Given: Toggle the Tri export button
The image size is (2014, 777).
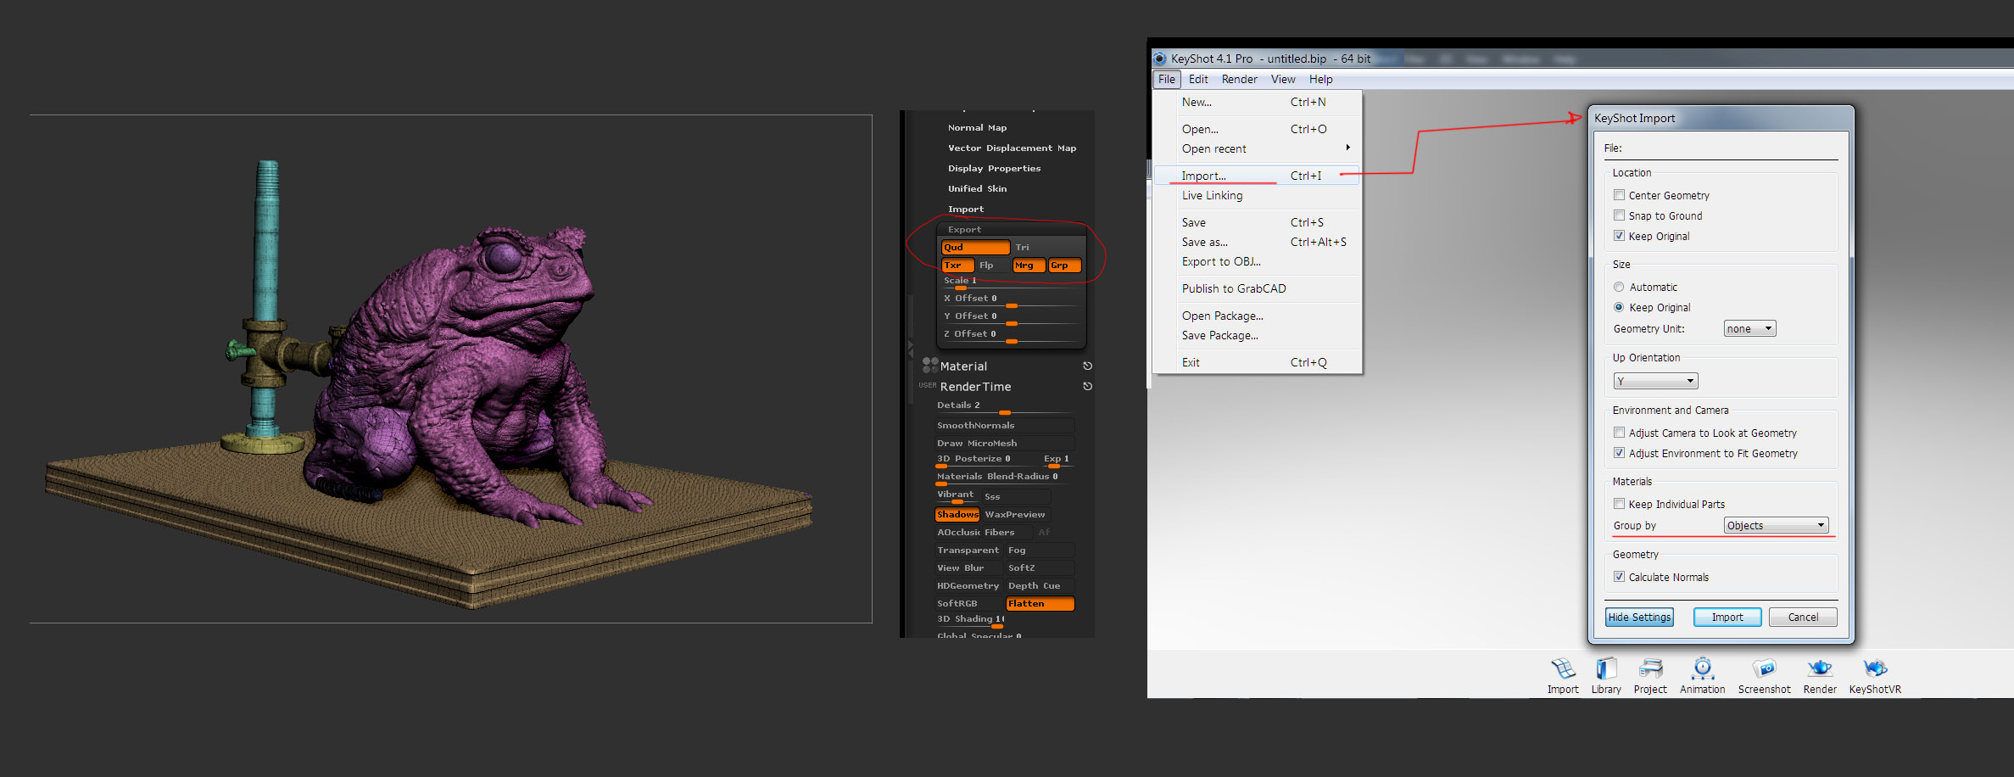Looking at the screenshot, I should tap(1047, 247).
